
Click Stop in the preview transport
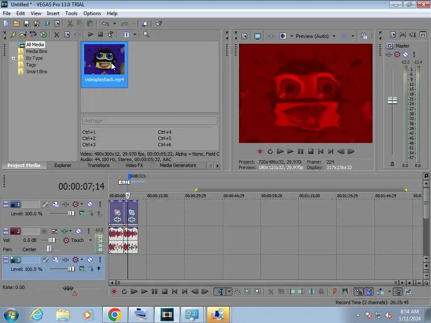[x=311, y=151]
